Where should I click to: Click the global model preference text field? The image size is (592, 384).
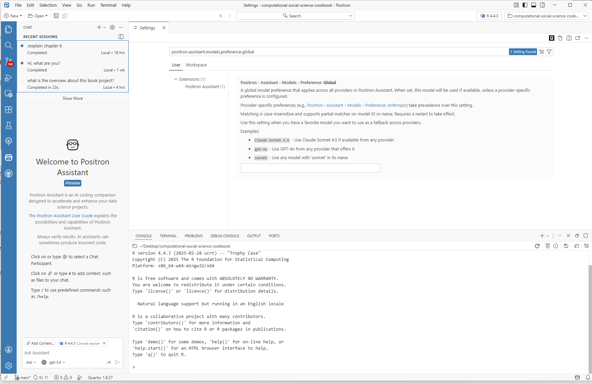click(x=310, y=168)
